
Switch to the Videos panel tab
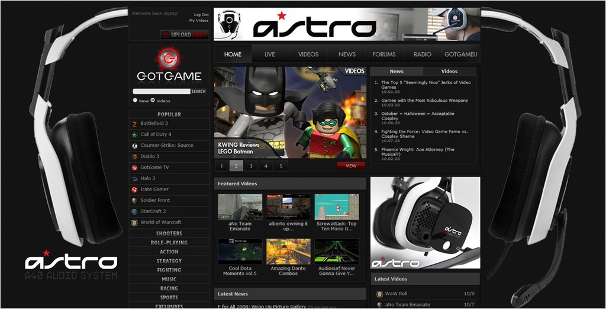[450, 71]
